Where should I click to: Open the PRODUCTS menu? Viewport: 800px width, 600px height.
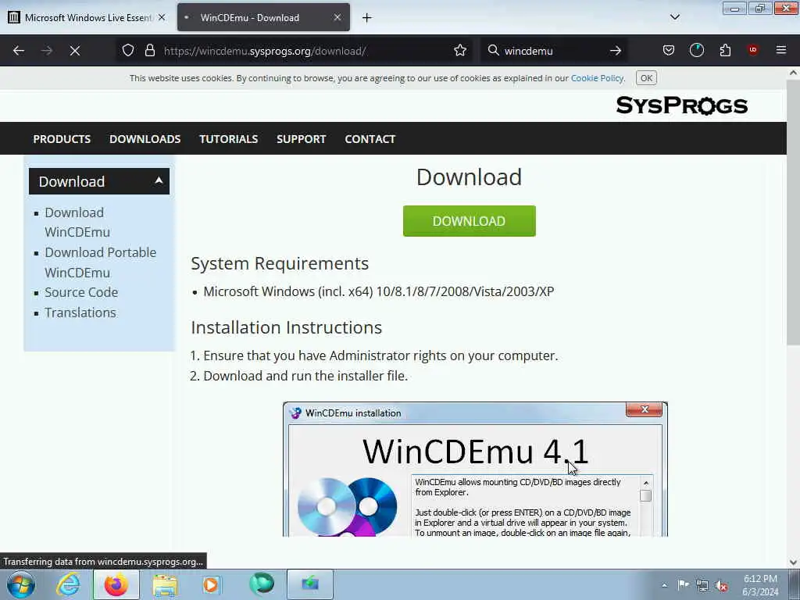pos(62,139)
